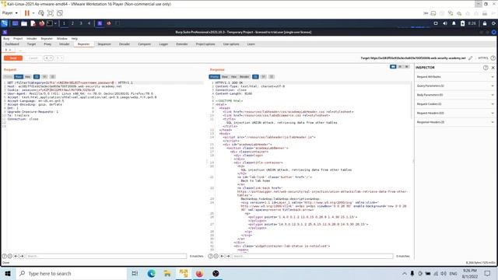This screenshot has width=498, height=280.
Task: Open Microsoft Edge from Windows taskbar
Action: pos(152,273)
